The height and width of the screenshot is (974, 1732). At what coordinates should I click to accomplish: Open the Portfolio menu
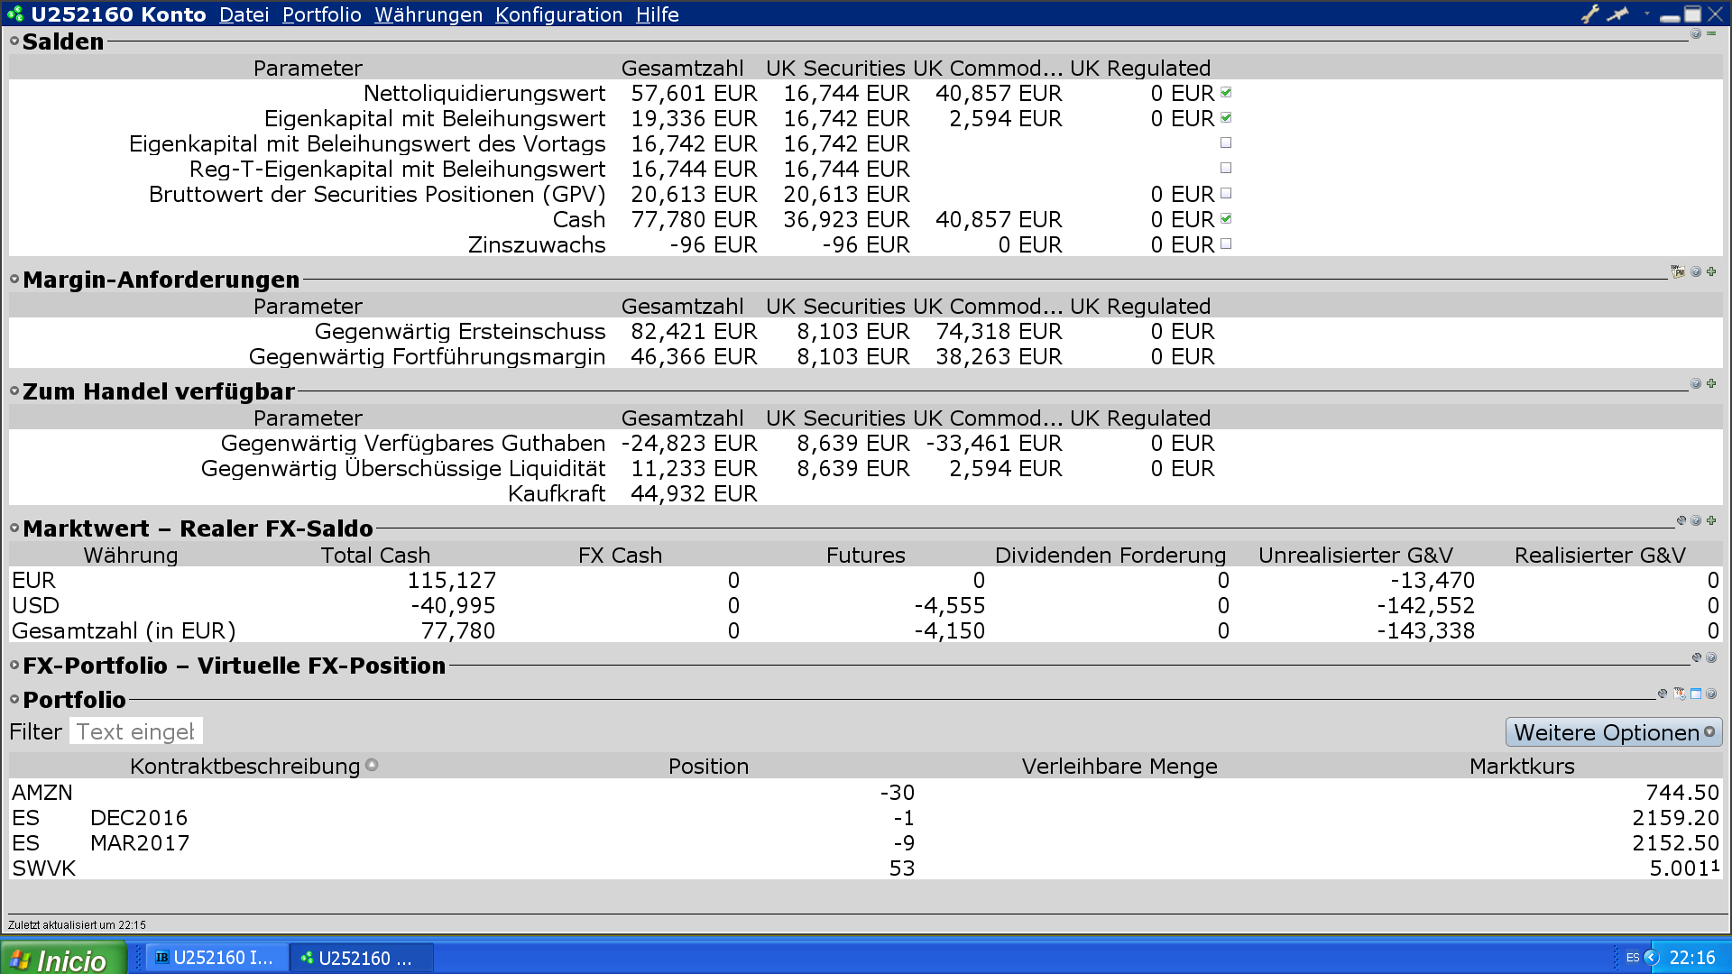coord(321,14)
